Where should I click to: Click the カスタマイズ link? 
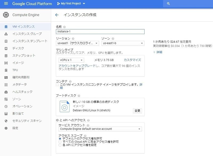click(x=132, y=60)
